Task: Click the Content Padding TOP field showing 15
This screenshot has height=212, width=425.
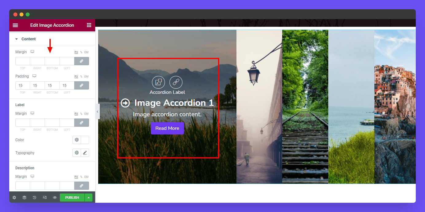Action: (23, 86)
